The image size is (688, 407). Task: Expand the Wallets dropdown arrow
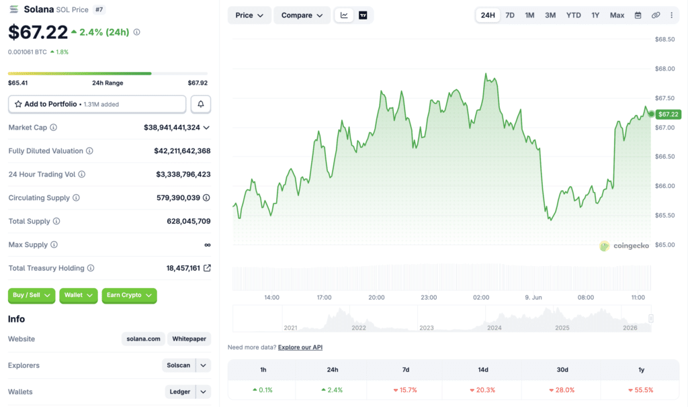(x=203, y=392)
